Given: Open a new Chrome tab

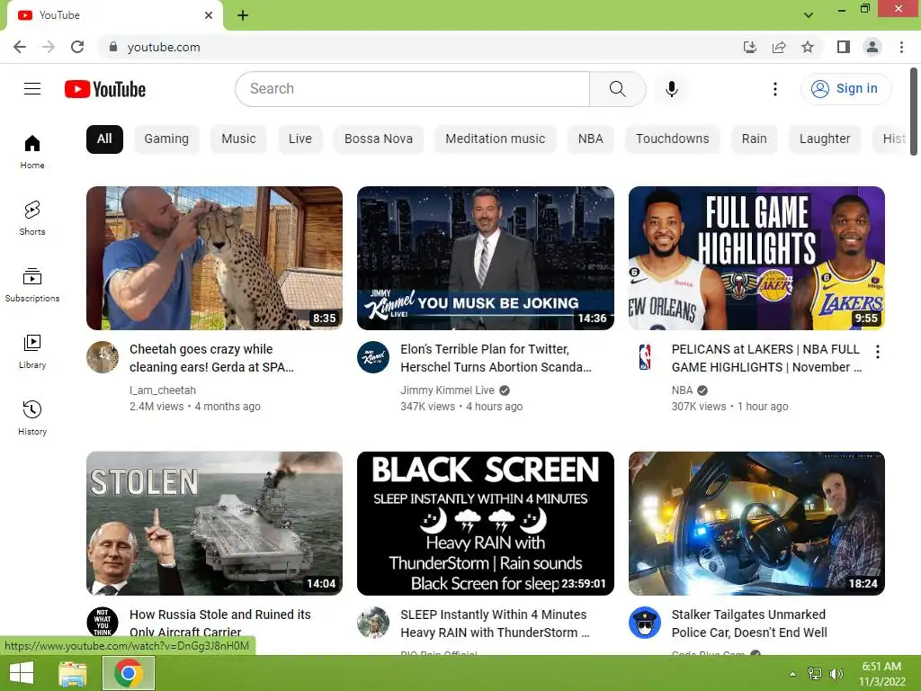Looking at the screenshot, I should pyautogui.click(x=243, y=15).
